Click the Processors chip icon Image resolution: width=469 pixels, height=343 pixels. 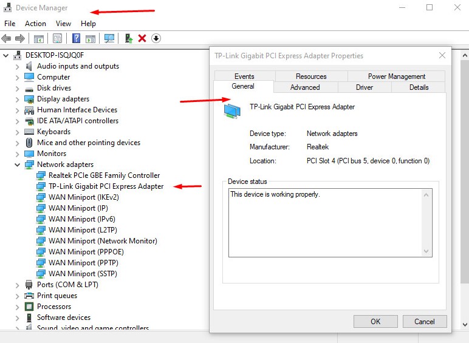tap(29, 307)
